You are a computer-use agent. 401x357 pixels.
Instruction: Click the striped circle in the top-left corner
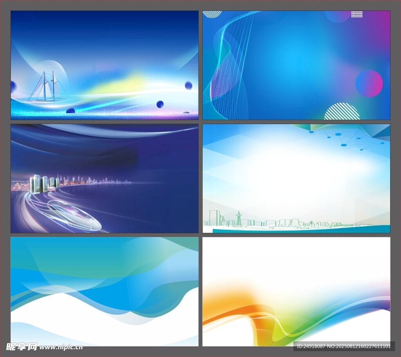point(212,14)
